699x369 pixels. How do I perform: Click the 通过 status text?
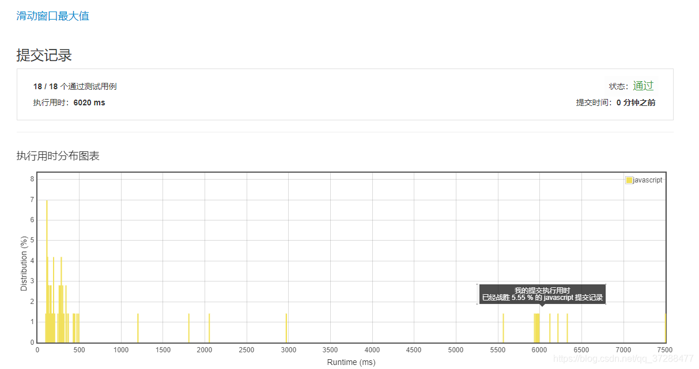coord(643,86)
